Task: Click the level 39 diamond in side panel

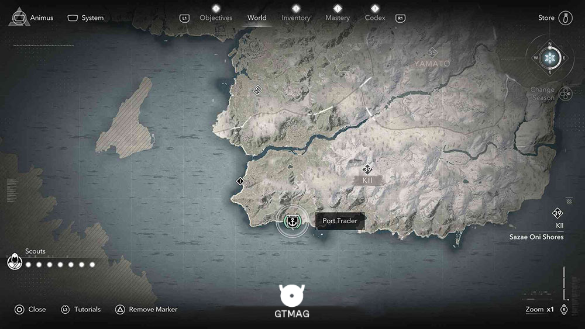Action: [x=558, y=213]
